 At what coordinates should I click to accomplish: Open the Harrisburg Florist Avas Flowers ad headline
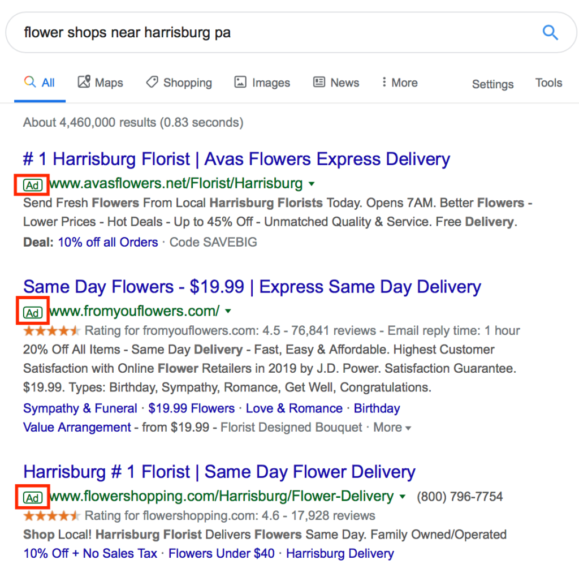235,159
